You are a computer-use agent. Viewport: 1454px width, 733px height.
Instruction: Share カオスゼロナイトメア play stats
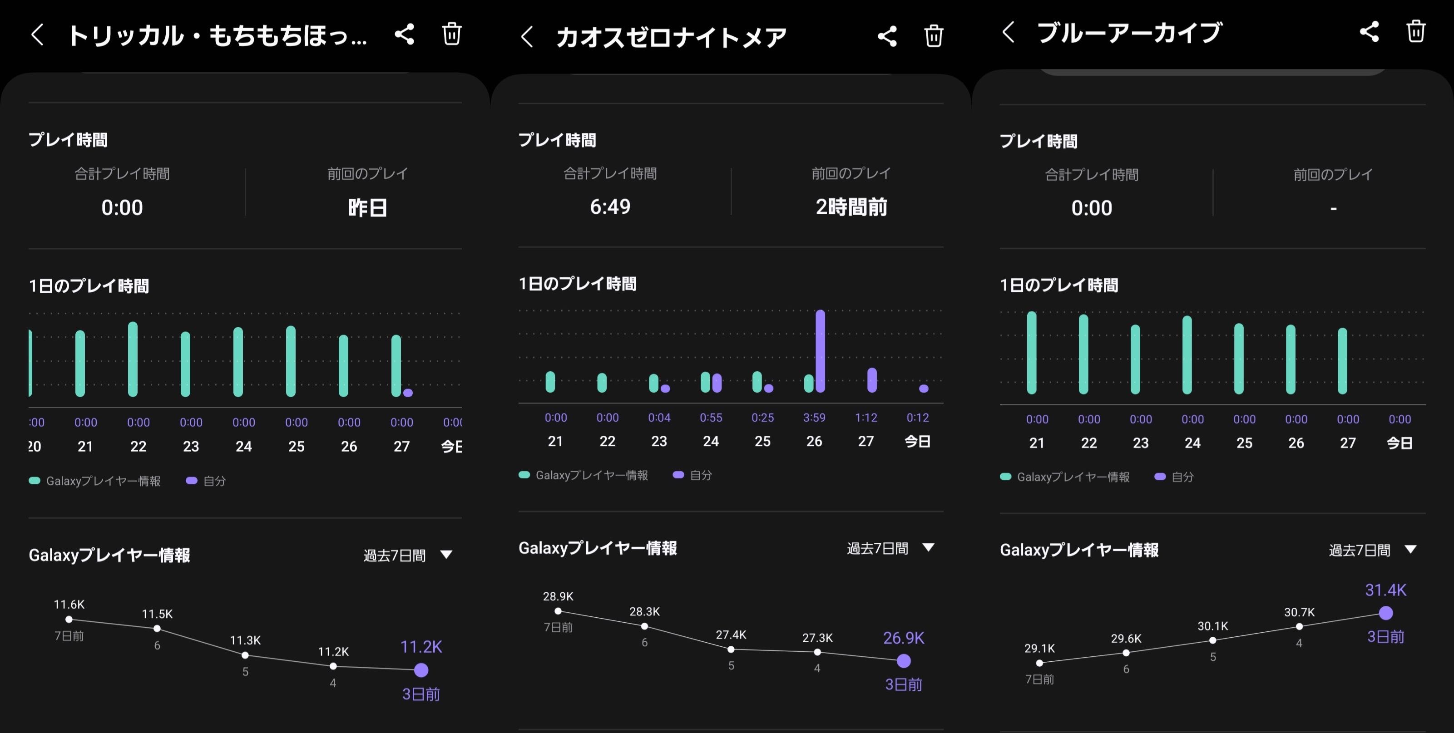[x=887, y=37]
